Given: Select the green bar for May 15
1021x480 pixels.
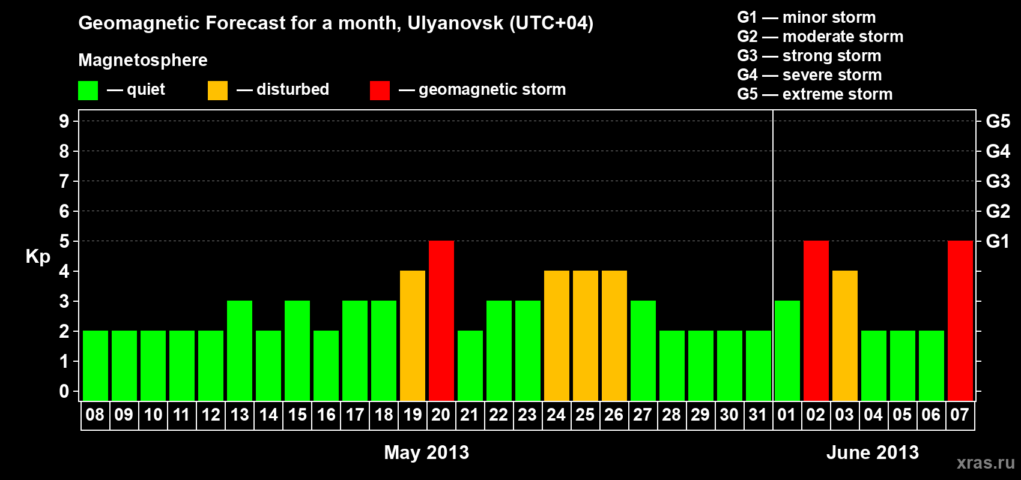Looking at the screenshot, I should point(297,350).
